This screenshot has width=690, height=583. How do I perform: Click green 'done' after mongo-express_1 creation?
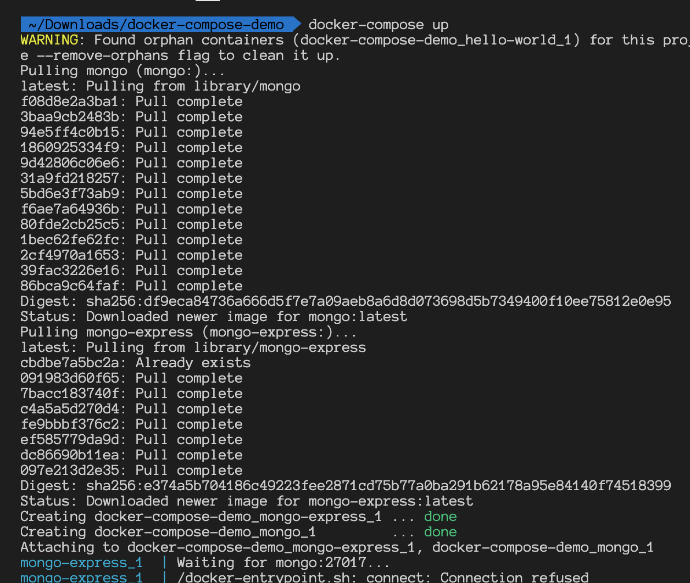click(441, 517)
